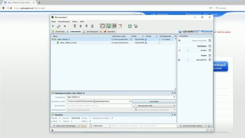The height and width of the screenshot is (138, 245).
Task: Open the Standardpriorität dropdown
Action: (154, 106)
